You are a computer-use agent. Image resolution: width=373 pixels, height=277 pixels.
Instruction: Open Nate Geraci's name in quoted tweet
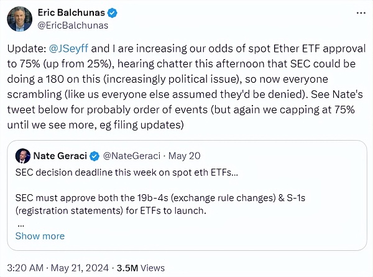click(x=60, y=155)
